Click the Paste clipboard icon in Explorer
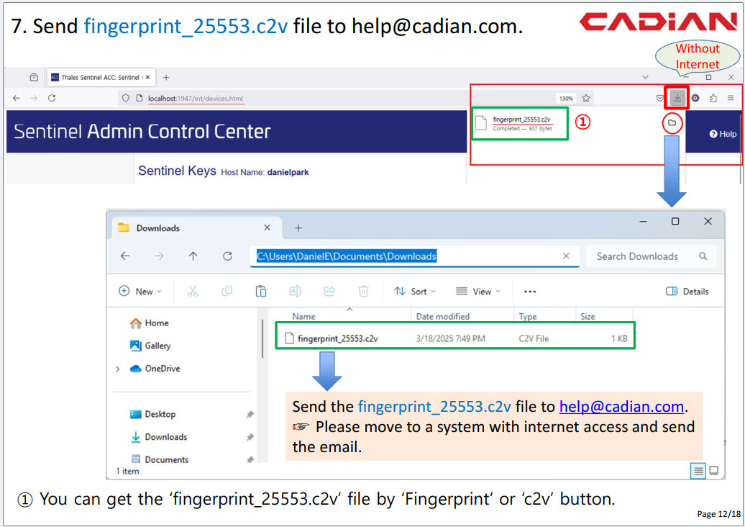 click(x=261, y=291)
